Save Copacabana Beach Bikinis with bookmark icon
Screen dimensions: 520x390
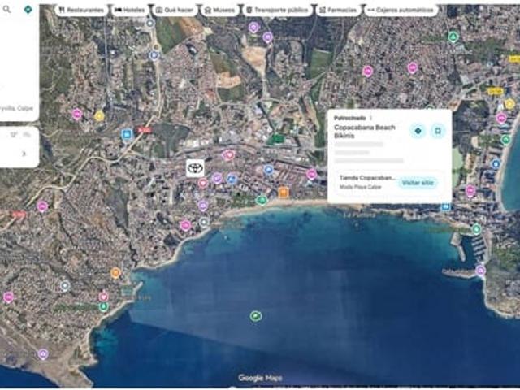436,130
